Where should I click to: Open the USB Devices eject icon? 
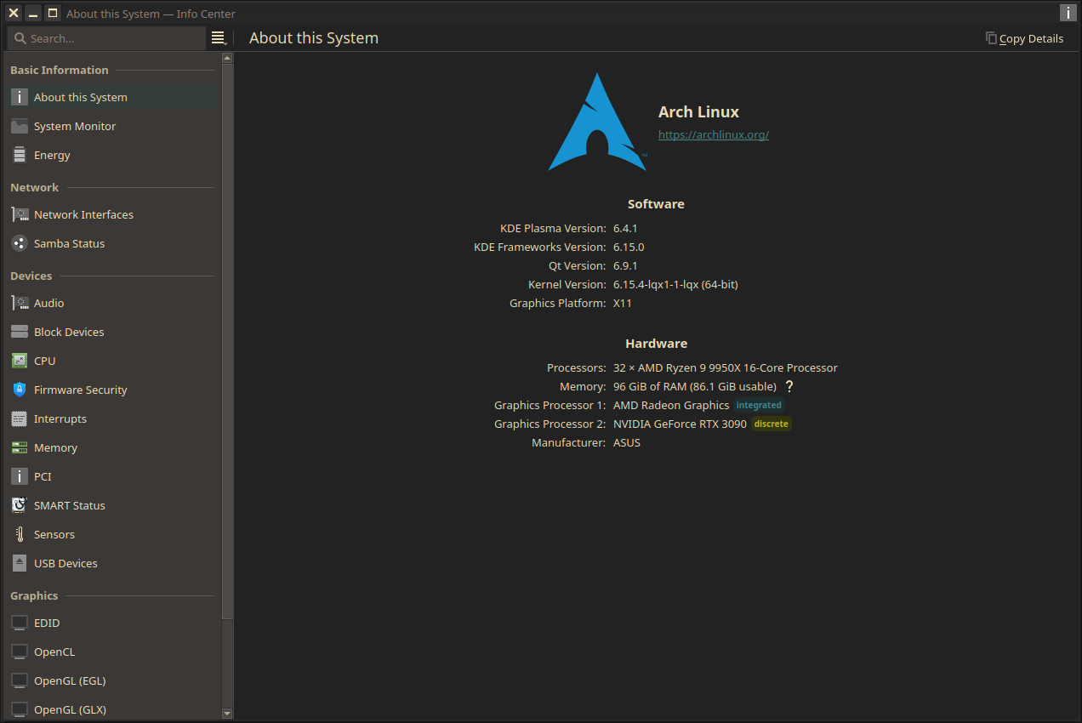point(20,563)
